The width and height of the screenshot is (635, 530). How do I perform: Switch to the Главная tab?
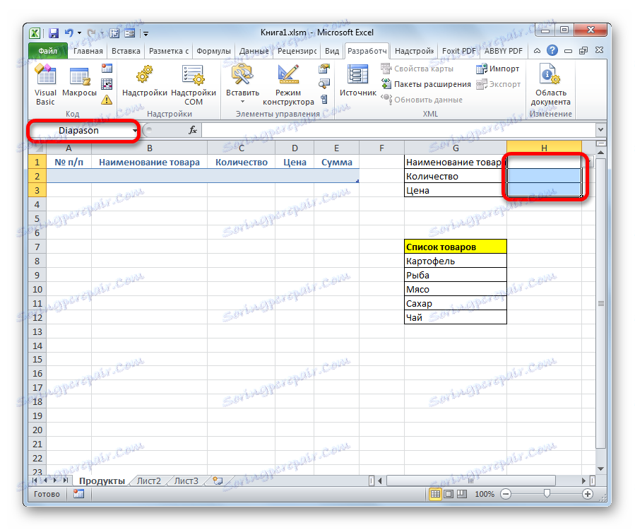tap(88, 51)
